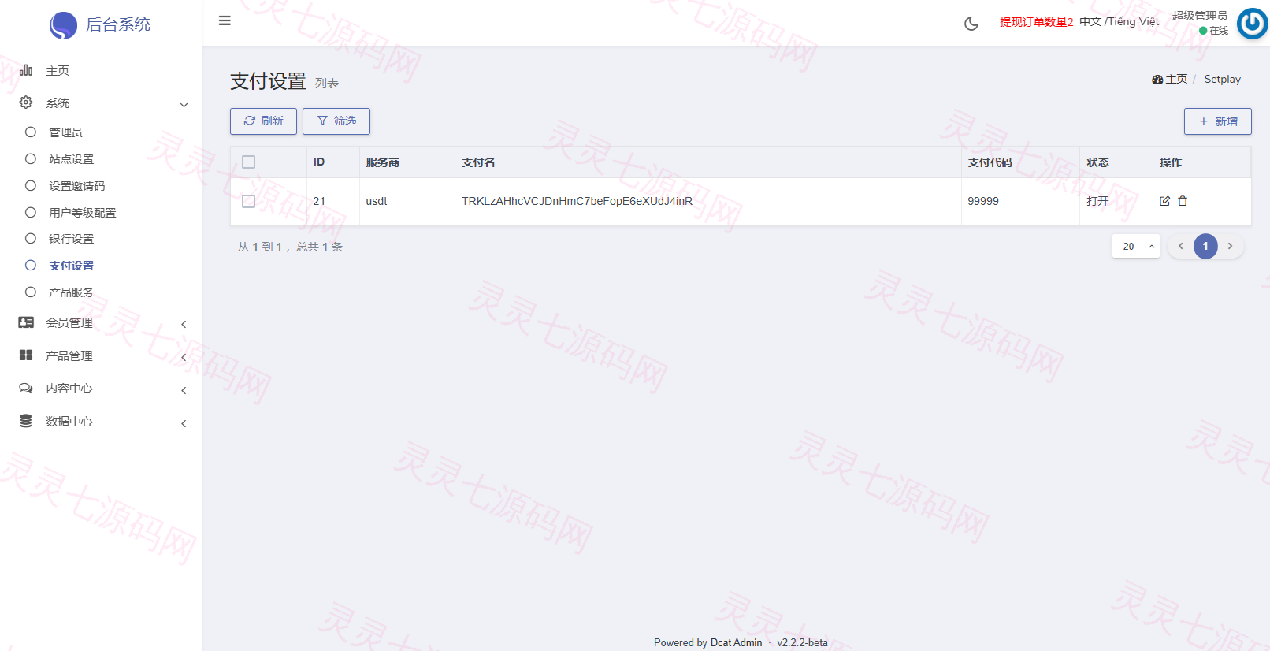Select 支付设置 in sidebar
The height and width of the screenshot is (651, 1270).
pyautogui.click(x=71, y=266)
